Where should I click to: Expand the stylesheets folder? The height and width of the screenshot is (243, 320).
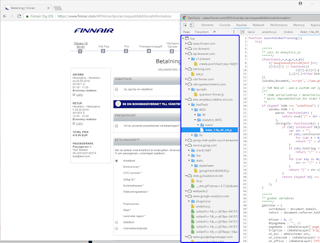click(x=192, y=166)
